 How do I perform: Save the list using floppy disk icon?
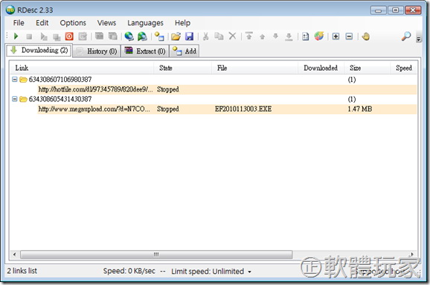pos(189,36)
